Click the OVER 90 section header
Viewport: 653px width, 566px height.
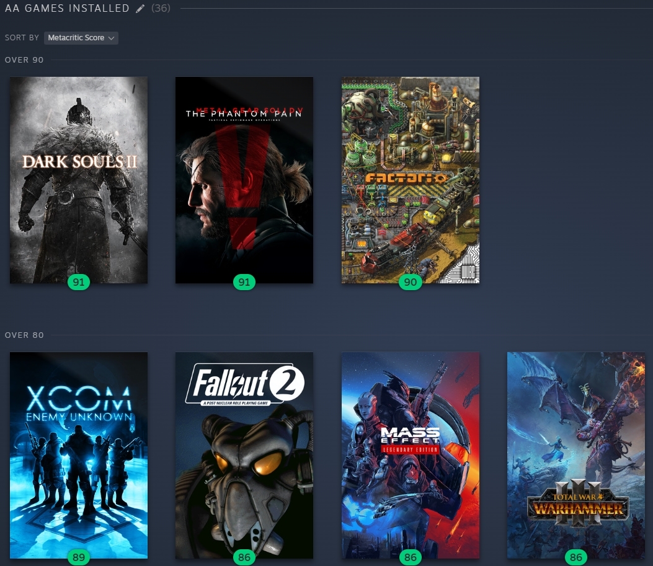(24, 60)
